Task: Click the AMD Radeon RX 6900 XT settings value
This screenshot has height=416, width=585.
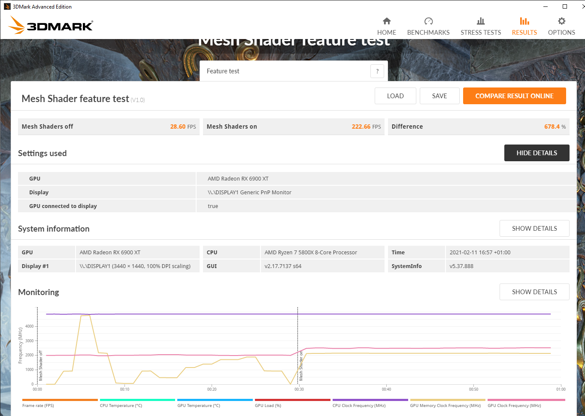Action: 238,179
